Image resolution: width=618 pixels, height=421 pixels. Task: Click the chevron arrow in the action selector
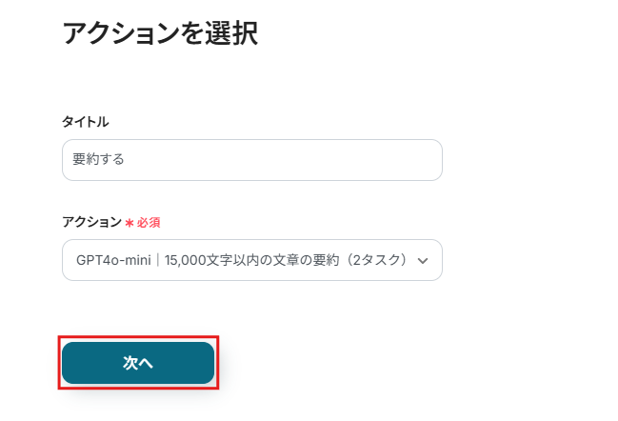(x=424, y=260)
